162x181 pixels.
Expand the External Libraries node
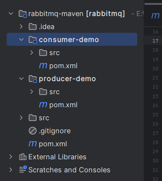coord(11,157)
